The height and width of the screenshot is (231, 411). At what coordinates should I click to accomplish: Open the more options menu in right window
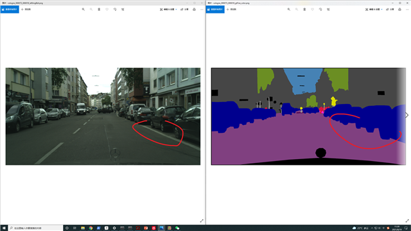point(407,10)
